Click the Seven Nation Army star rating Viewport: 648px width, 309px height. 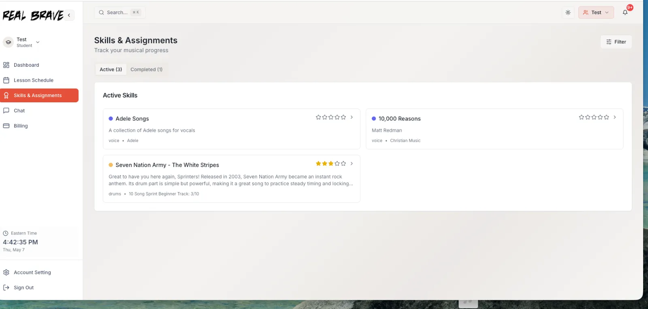pyautogui.click(x=331, y=164)
